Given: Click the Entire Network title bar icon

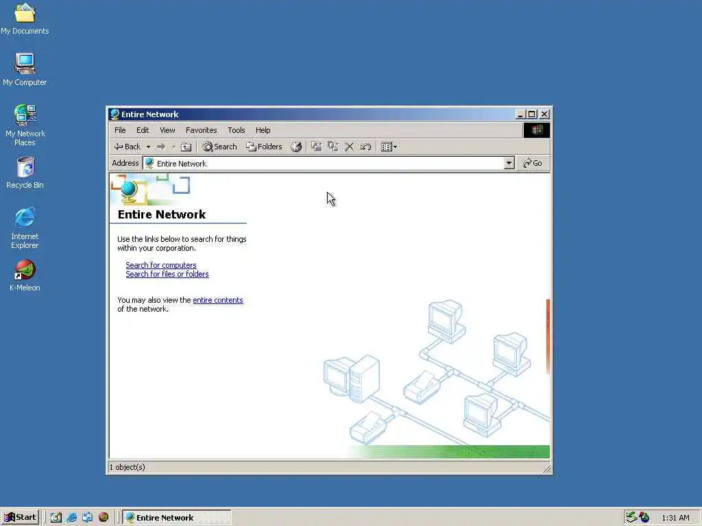Looking at the screenshot, I should click(x=114, y=114).
